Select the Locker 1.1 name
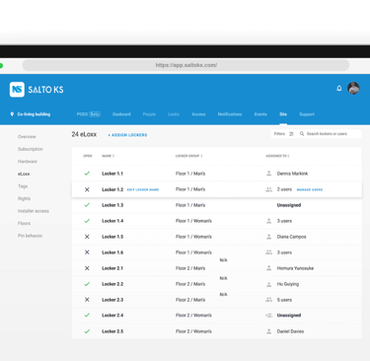 point(112,174)
